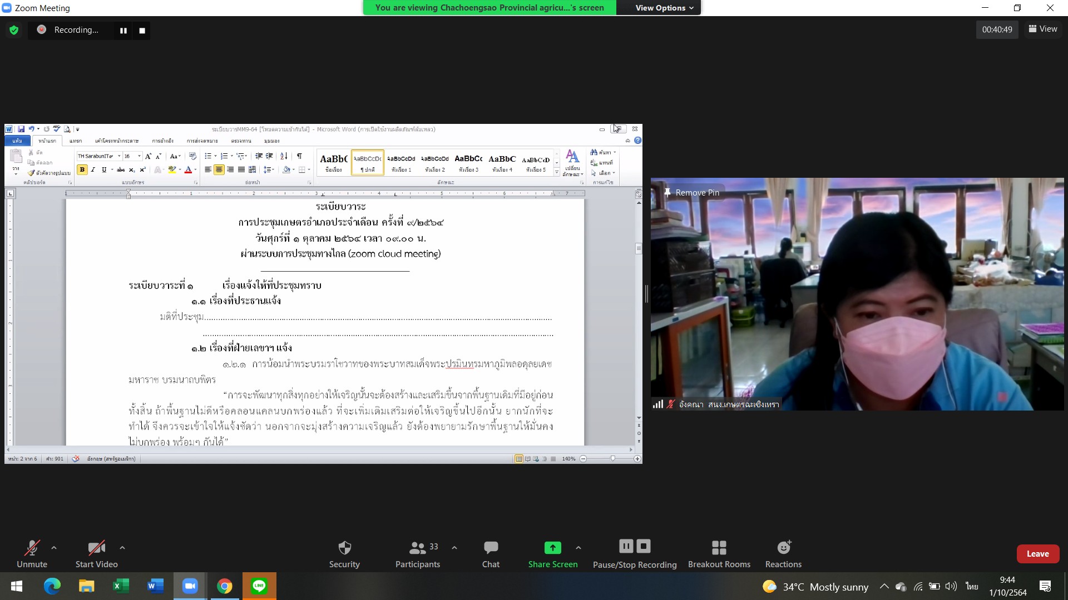Click the green Share Screen icon

pyautogui.click(x=552, y=548)
